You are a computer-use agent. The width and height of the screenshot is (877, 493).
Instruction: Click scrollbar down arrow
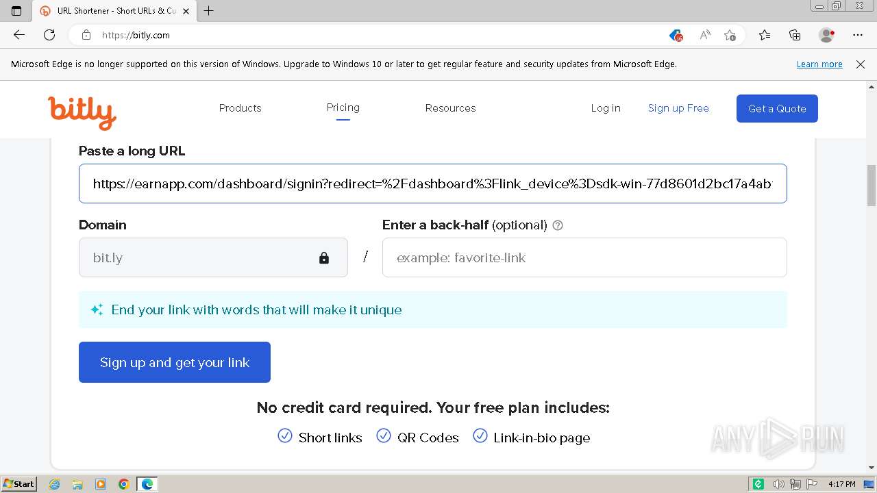(x=872, y=468)
